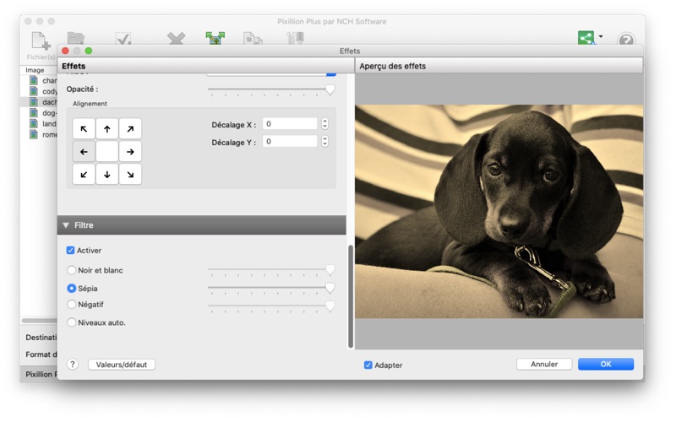Screen dimensions: 676x422
Task: Select center alignment cell
Action: pos(107,152)
